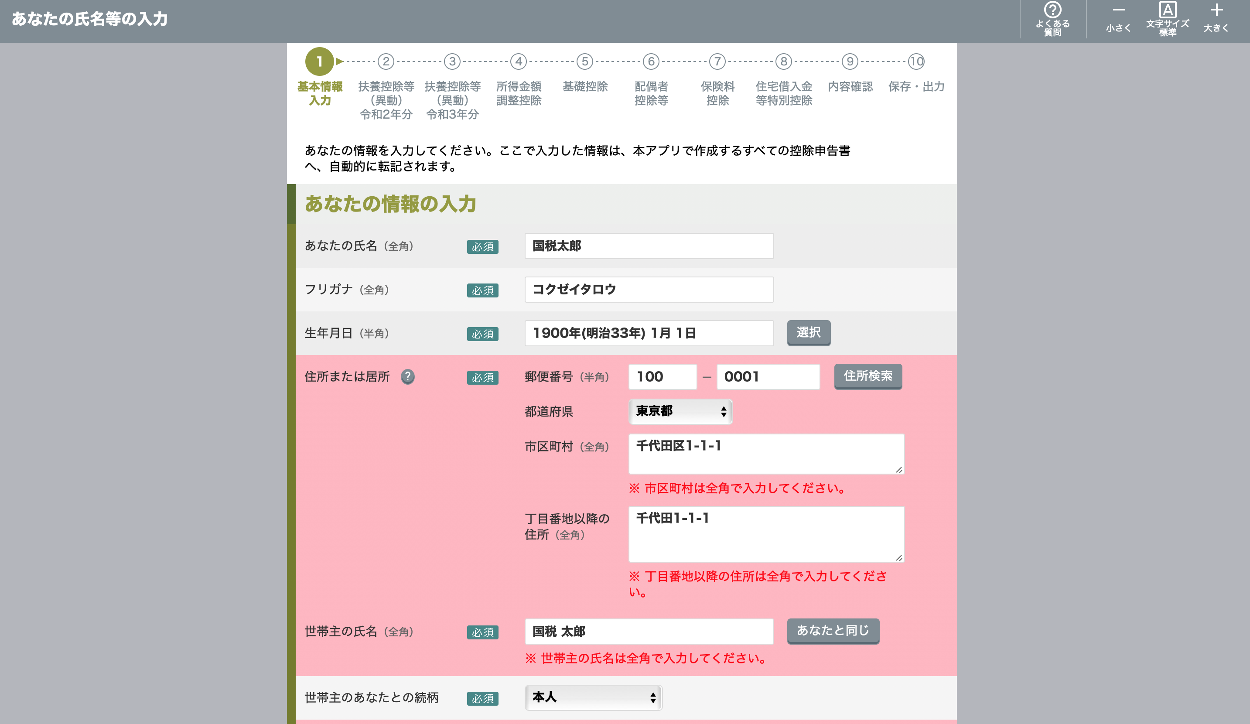Screen dimensions: 1250x724
Task: Click the address help question mark icon
Action: [x=407, y=377]
